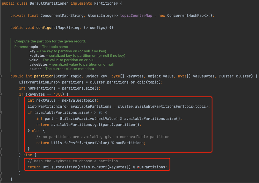Click Javadoc line 'value – The value to partition on or null'

(62, 60)
